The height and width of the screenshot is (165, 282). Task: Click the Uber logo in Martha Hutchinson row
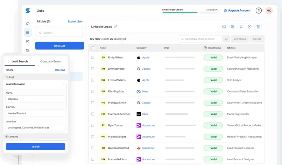click(139, 114)
